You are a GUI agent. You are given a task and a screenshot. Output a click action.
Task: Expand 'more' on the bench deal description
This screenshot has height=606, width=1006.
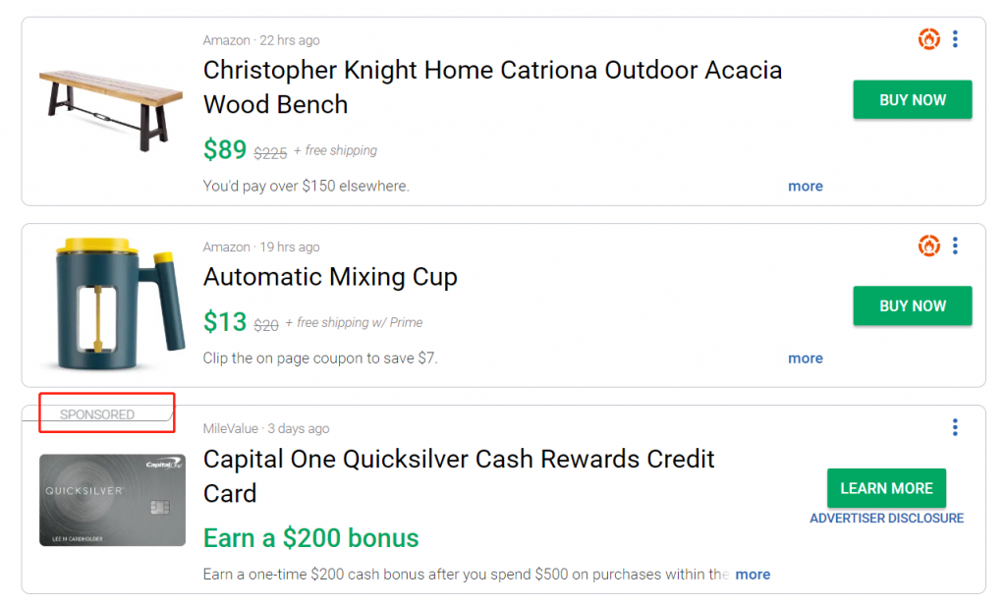point(806,186)
